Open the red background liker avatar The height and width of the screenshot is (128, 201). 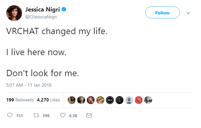pos(139,100)
